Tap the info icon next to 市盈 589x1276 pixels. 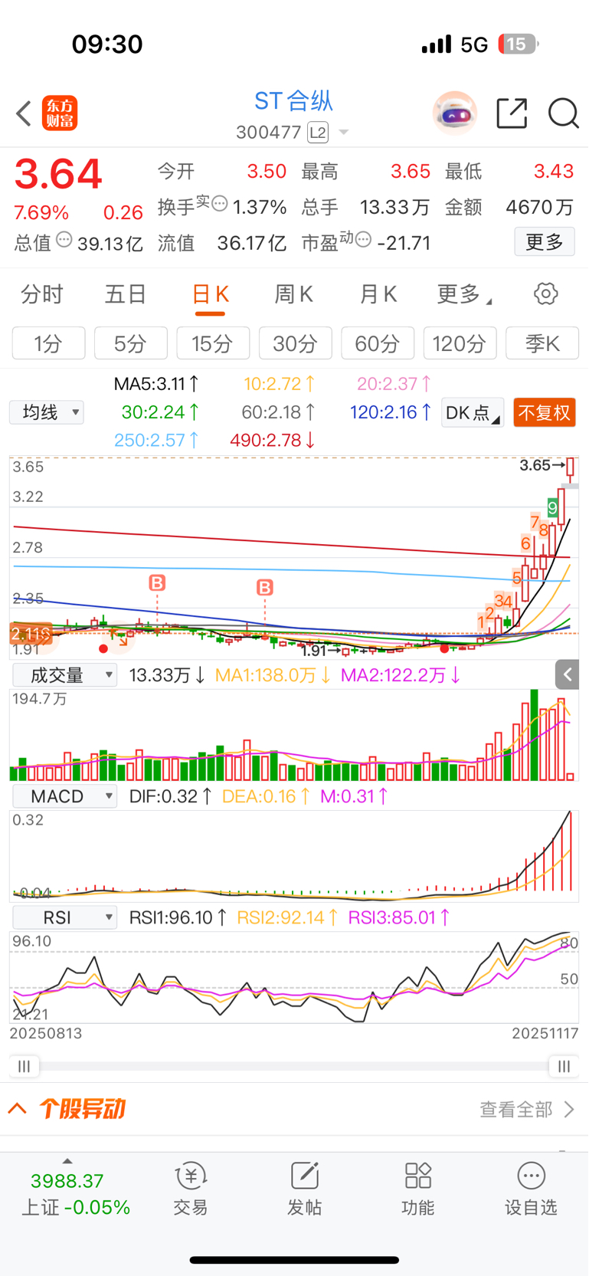tap(364, 240)
